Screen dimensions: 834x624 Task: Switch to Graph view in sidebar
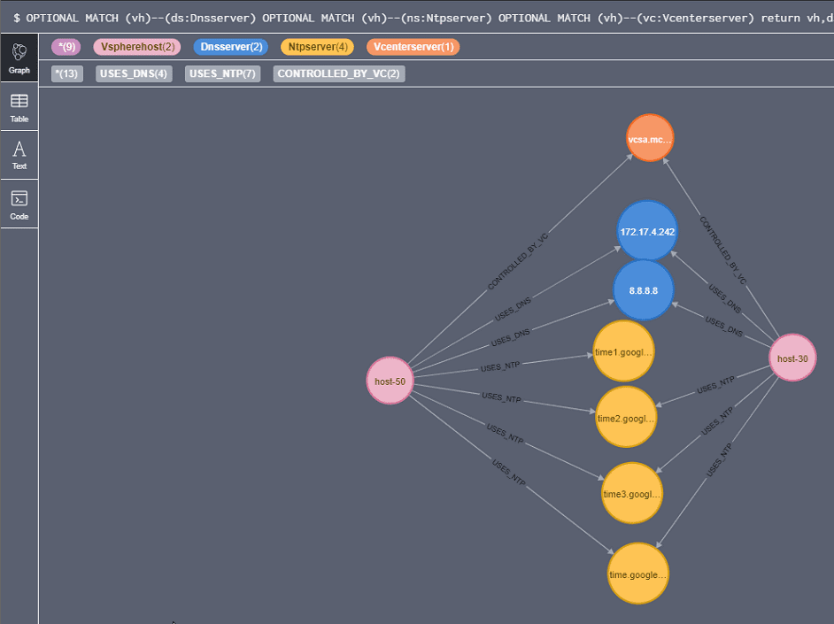[19, 58]
